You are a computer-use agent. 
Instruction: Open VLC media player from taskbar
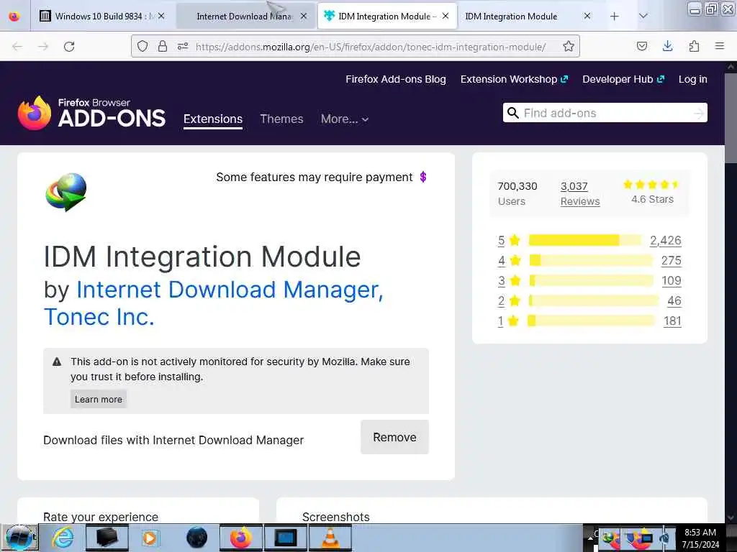[x=330, y=538]
